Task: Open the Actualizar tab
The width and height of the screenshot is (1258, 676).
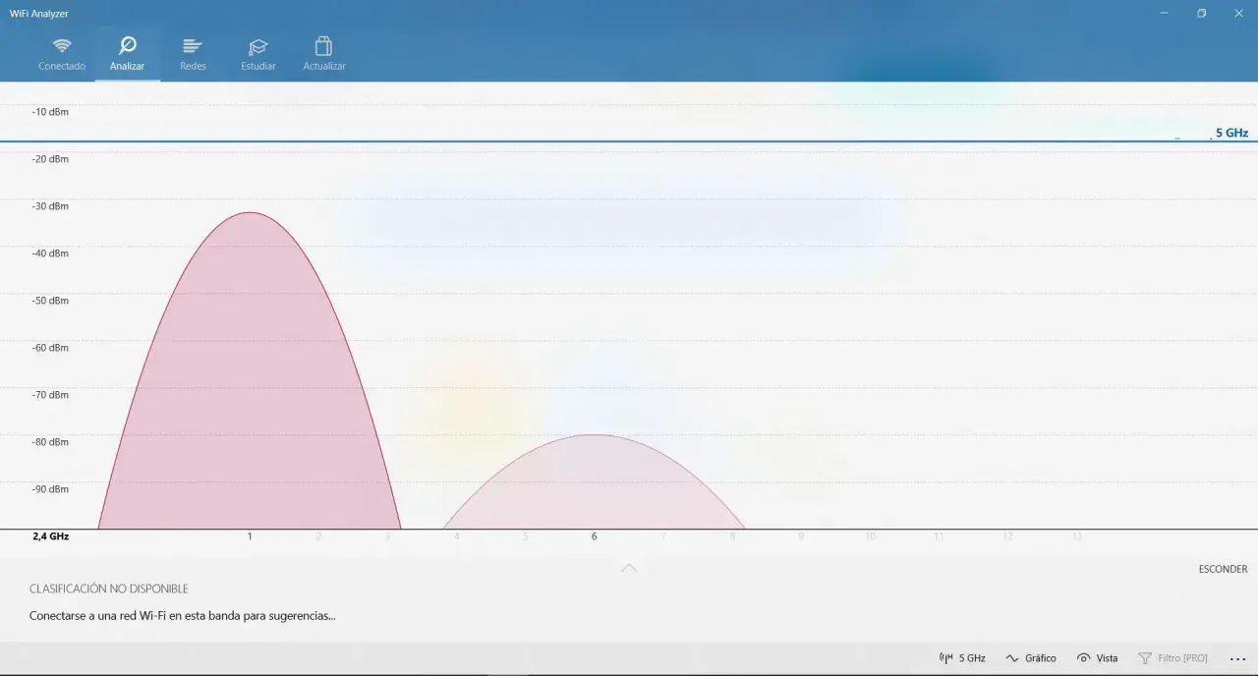Action: click(x=324, y=55)
